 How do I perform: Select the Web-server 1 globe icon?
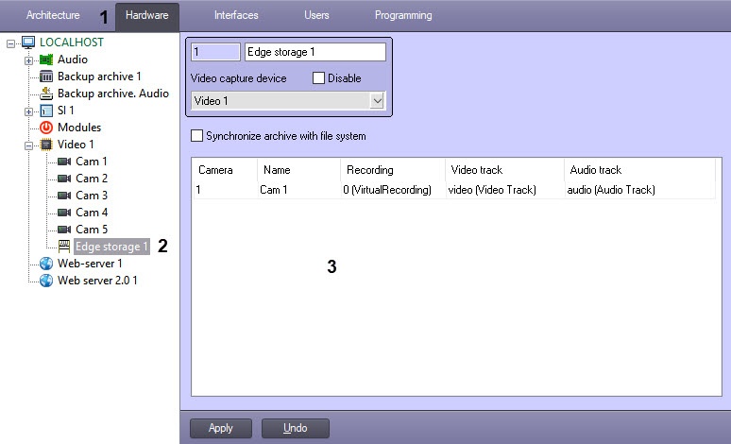(46, 264)
